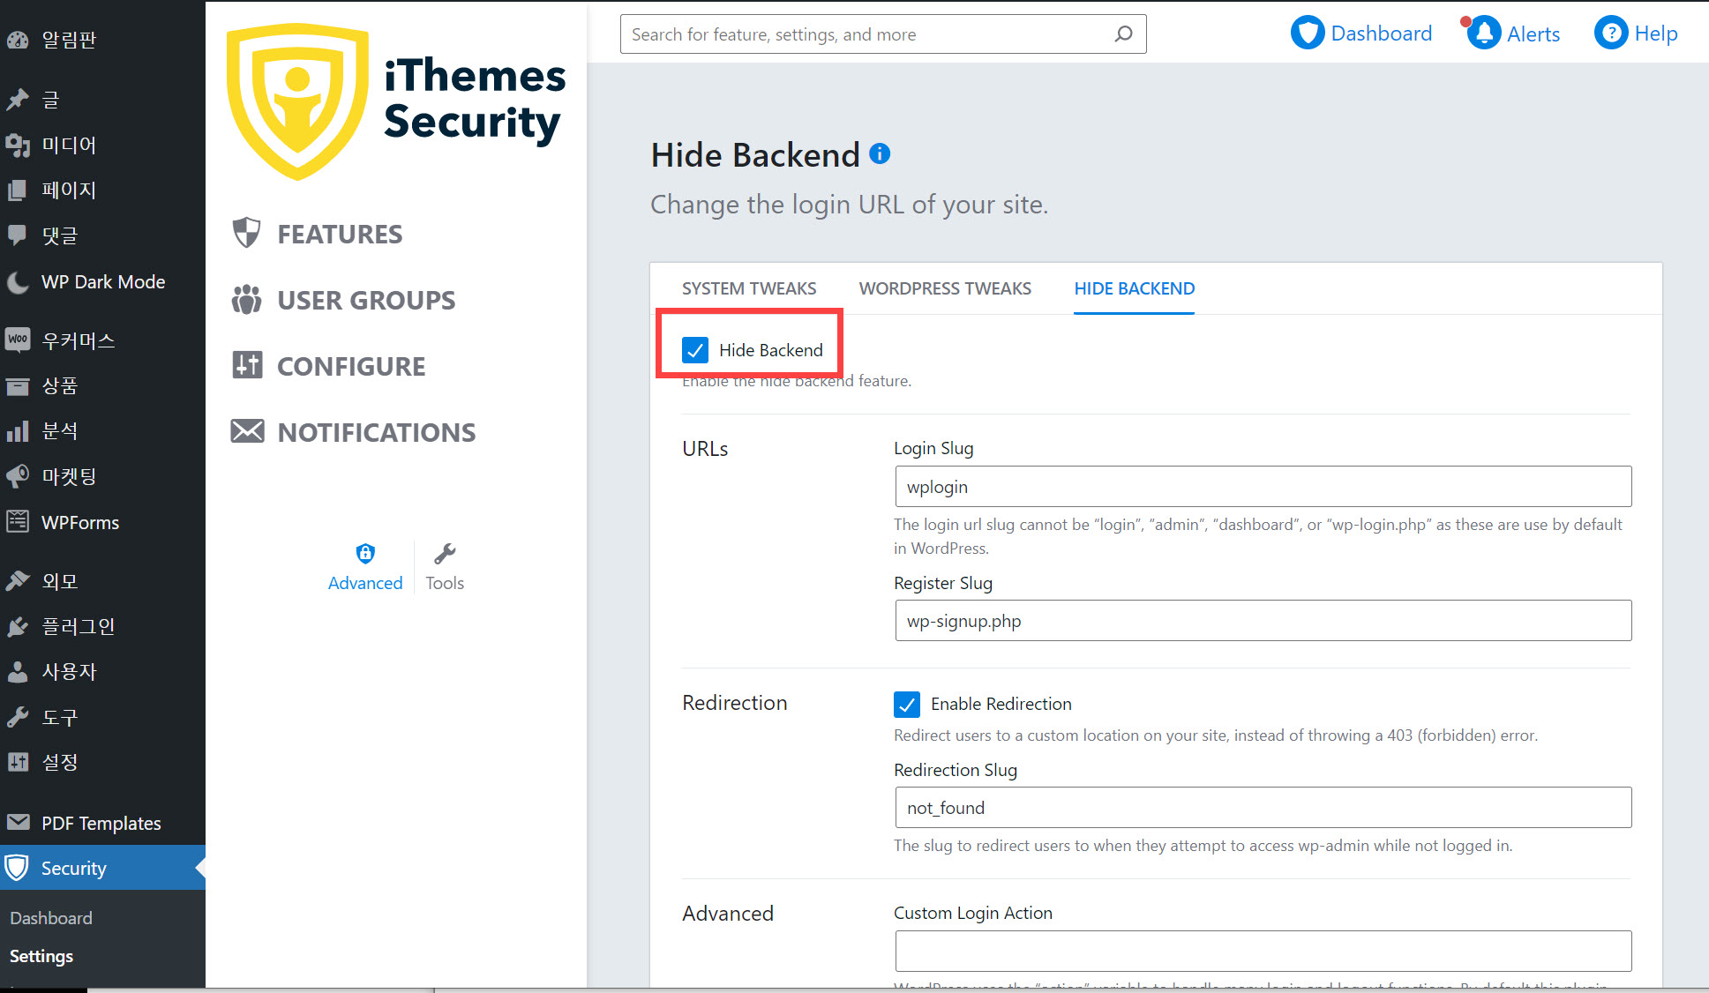Open User Groups section
Image resolution: width=1709 pixels, height=993 pixels.
pos(365,301)
